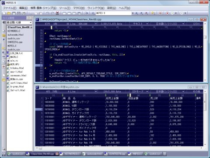Open the file history combo box in side panel
This screenshot has height=158, width=210.
19,22
